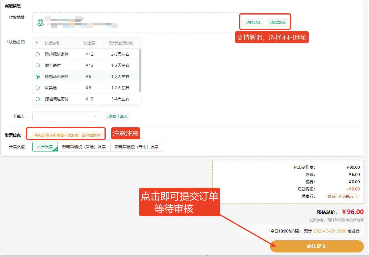
Task: Select 德邦陆运寄付 courier radio button
Action: point(38,77)
